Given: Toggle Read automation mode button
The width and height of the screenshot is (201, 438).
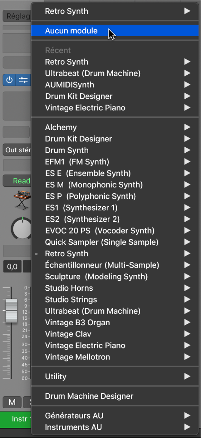Looking at the screenshot, I should point(17,181).
